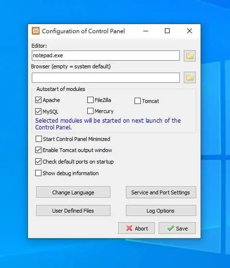The image size is (230, 268).
Task: Check Start Control Panel Minimized
Action: click(39, 139)
